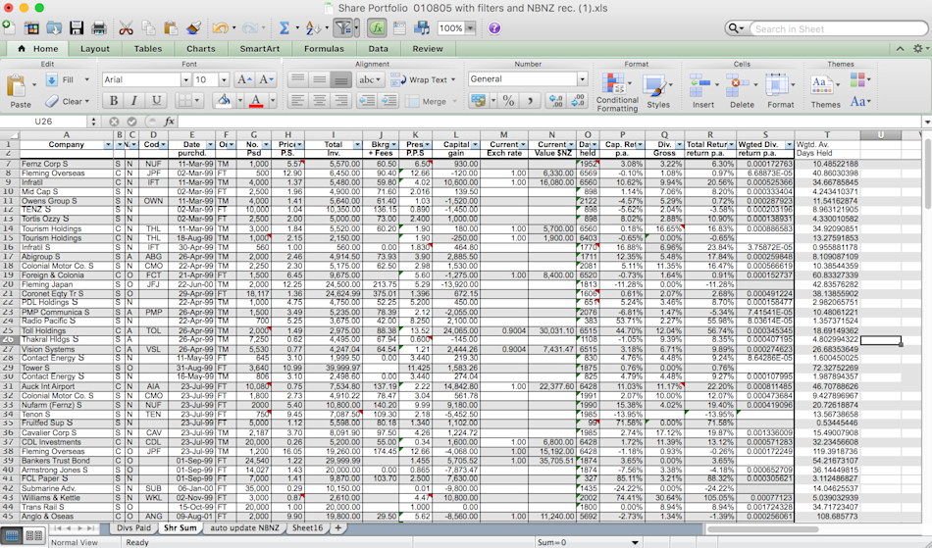Toggle Italic formatting
Viewport: 932px width, 548px height.
(x=134, y=100)
